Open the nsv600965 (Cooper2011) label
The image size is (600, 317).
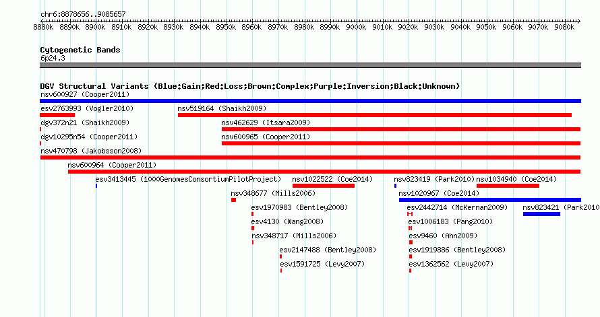pos(266,137)
